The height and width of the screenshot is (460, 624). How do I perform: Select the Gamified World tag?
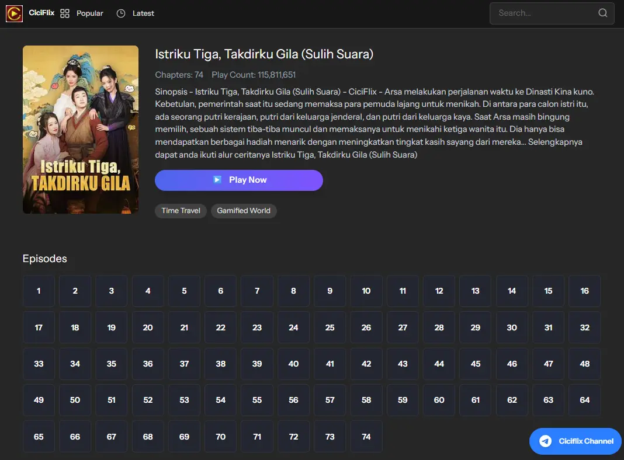[244, 211]
